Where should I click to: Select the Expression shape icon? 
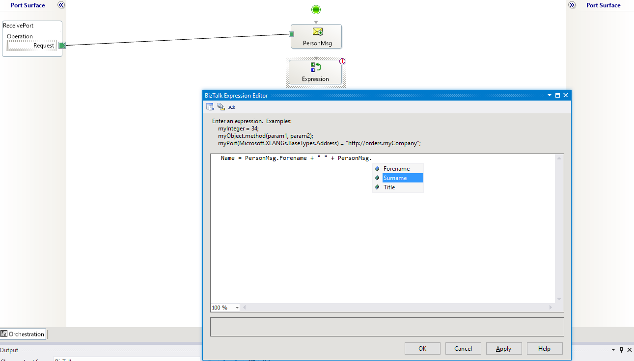point(316,67)
